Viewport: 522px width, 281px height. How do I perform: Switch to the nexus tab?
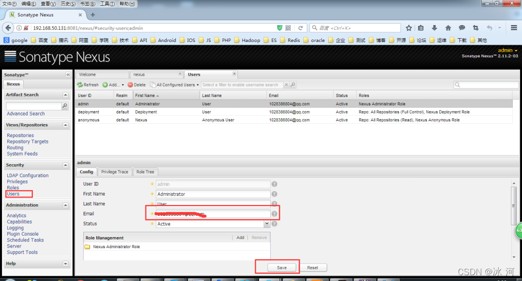click(156, 74)
